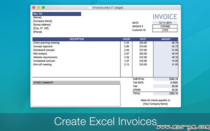Click the yellow minimize window button
Screen dimensions: 210x131
(38, 7)
